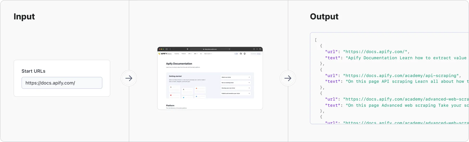
Task: Click the tab overview icon
Action: click(260, 49)
